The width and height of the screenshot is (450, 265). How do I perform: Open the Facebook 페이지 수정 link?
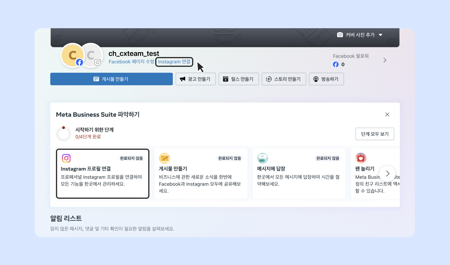point(132,62)
